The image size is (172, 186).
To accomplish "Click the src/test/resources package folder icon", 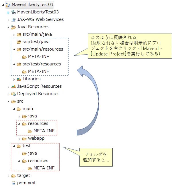I will [x=19, y=64].
